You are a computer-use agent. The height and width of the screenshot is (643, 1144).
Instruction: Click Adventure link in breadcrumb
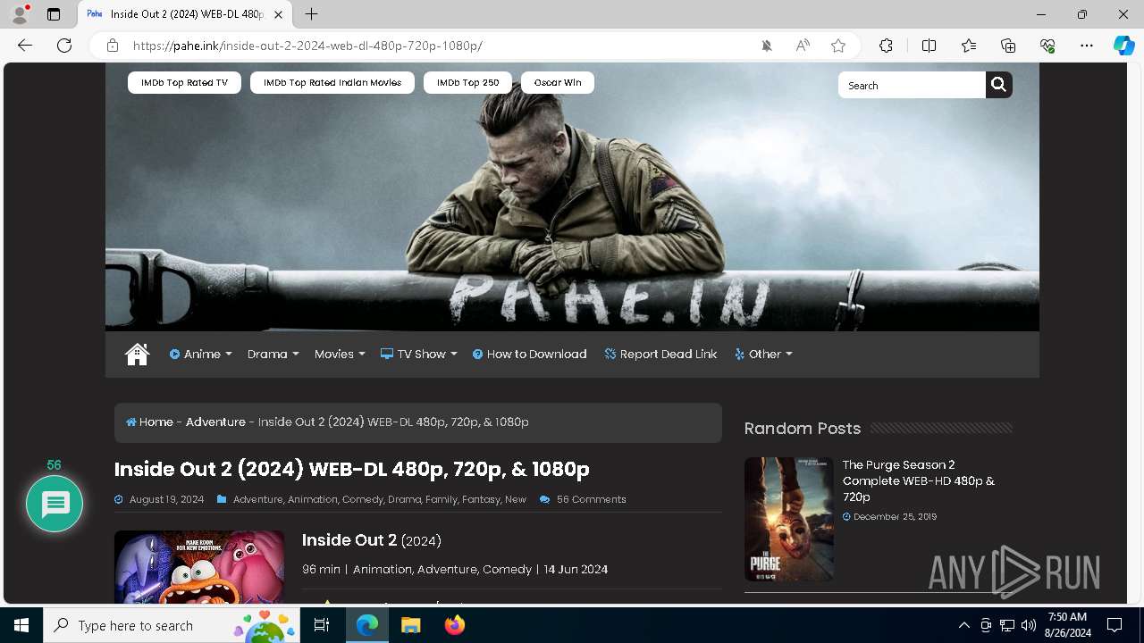click(215, 422)
